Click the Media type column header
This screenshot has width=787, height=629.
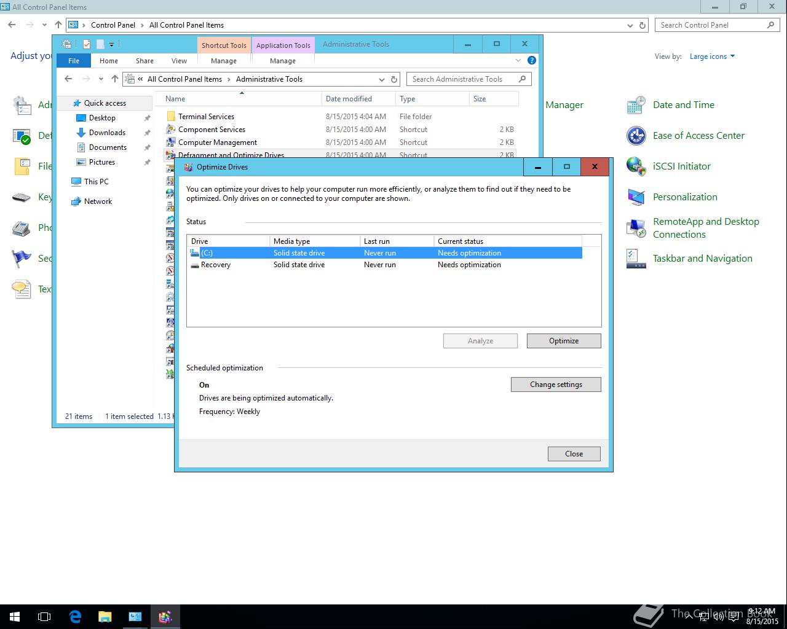coord(314,241)
